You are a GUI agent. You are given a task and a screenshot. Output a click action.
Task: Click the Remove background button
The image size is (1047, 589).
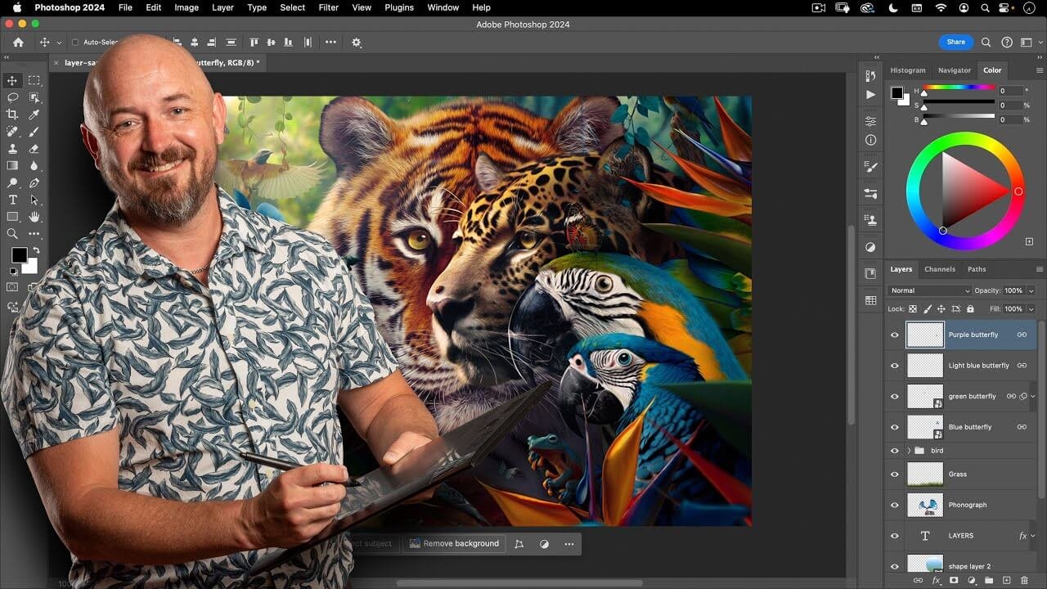click(454, 543)
